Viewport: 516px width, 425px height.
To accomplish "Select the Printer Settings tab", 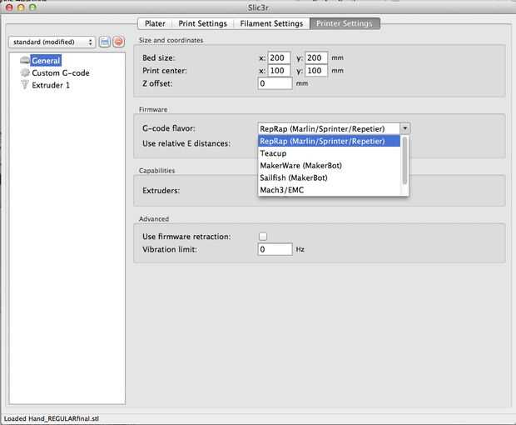I will (345, 23).
